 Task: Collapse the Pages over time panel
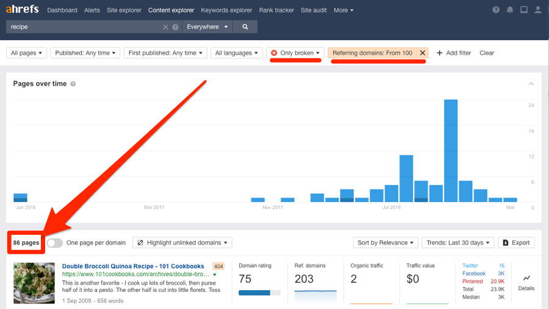point(531,84)
